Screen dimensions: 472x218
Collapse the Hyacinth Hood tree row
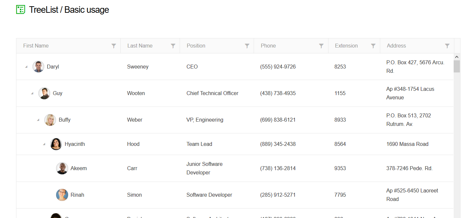pyautogui.click(x=44, y=144)
